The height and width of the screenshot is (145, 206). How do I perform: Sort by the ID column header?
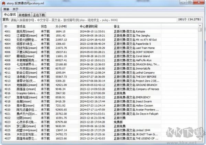(x=5, y=26)
